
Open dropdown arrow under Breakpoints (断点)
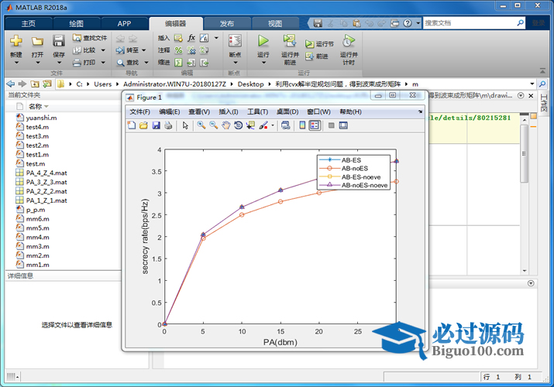tap(236, 63)
